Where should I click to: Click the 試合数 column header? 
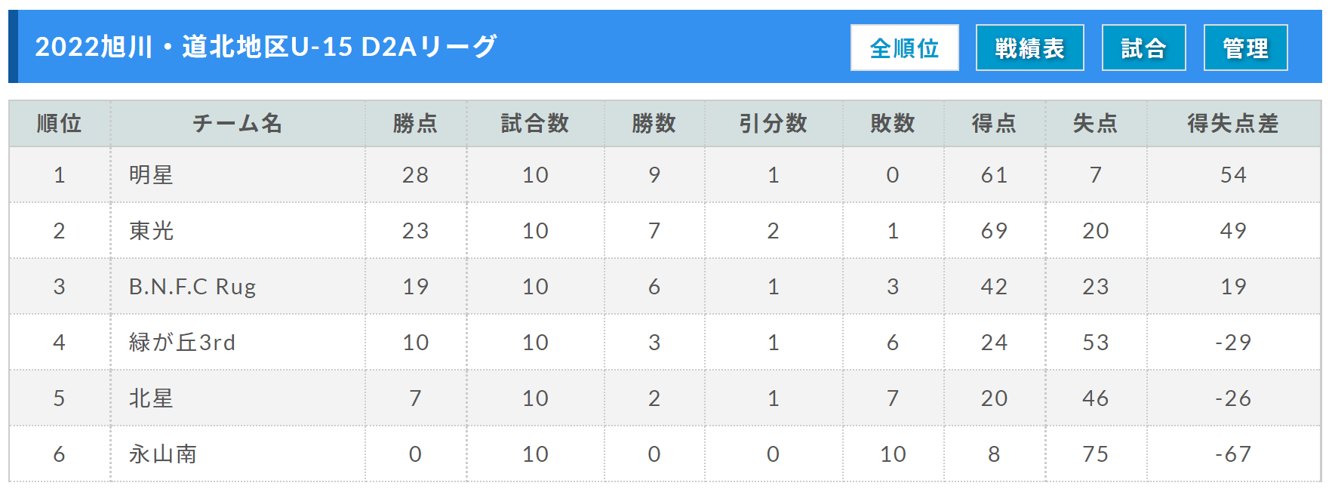535,123
